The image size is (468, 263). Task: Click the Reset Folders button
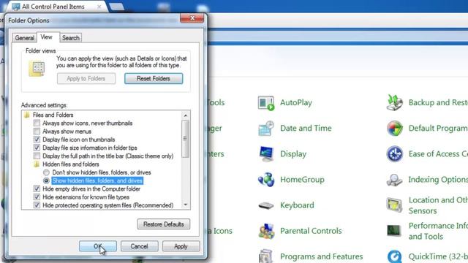tap(154, 79)
